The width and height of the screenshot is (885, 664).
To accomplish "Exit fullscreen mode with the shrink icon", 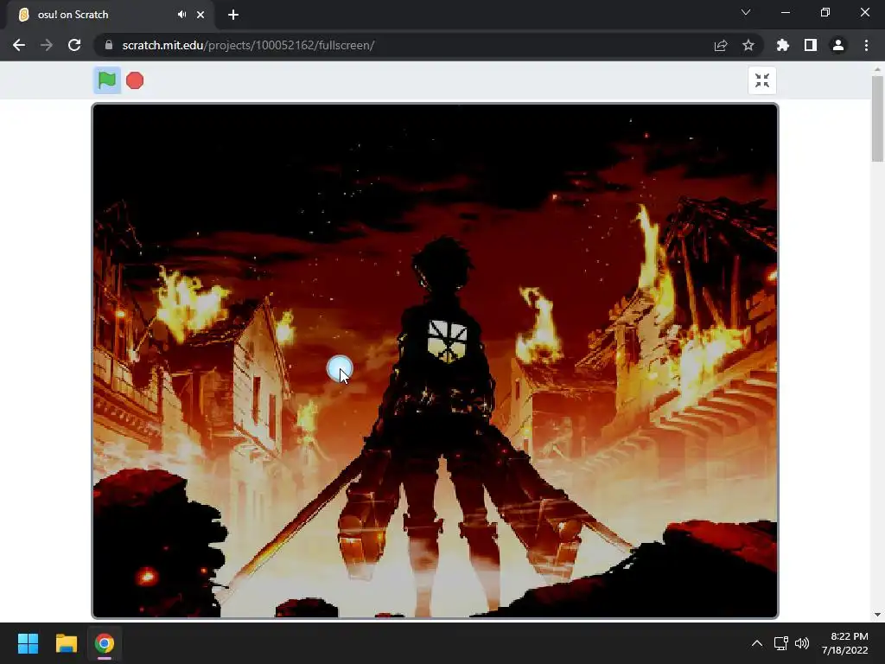I will 762,80.
